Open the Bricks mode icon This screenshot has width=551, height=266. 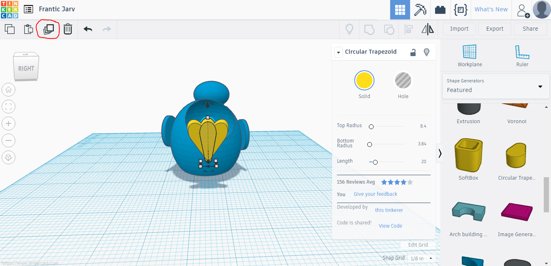click(x=440, y=10)
